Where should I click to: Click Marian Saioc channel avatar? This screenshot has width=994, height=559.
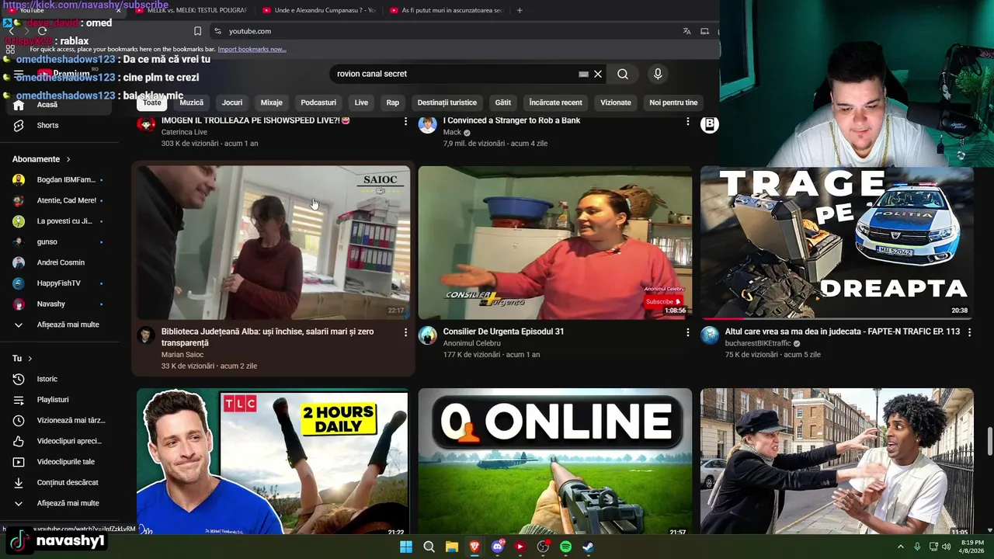click(x=146, y=335)
